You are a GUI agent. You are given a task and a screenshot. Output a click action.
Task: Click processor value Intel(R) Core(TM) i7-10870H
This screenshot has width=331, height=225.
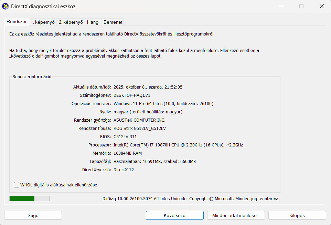pos(178,145)
